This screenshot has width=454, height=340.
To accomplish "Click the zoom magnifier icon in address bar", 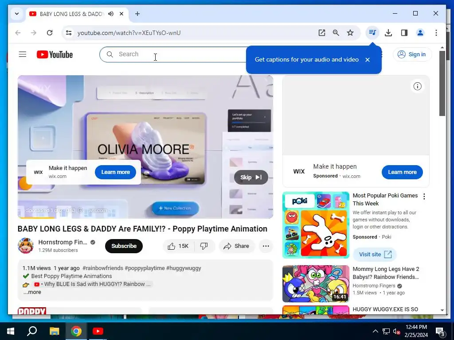I will (336, 33).
